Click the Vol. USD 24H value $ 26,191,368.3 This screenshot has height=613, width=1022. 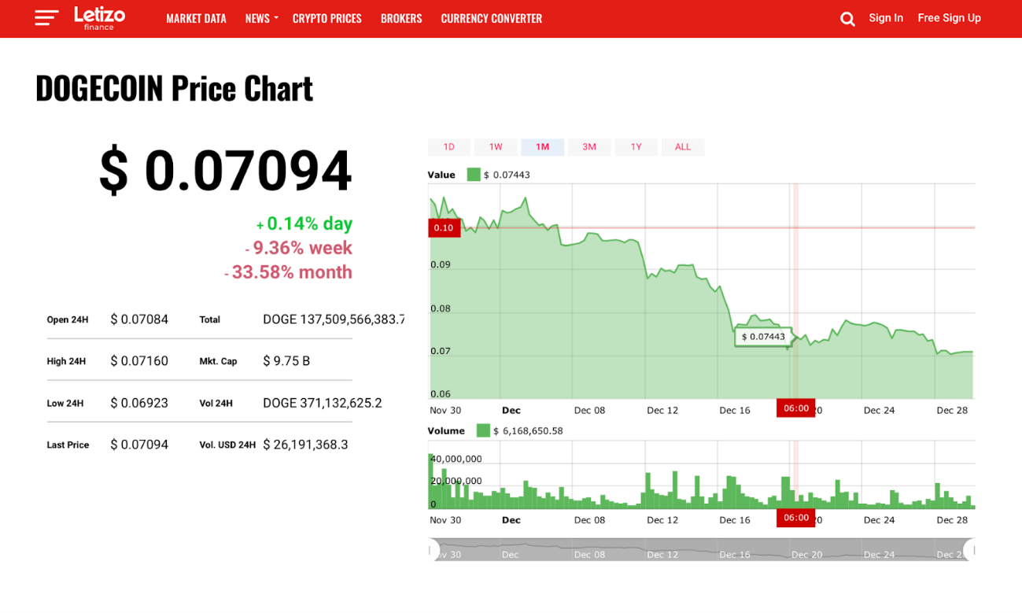[305, 445]
